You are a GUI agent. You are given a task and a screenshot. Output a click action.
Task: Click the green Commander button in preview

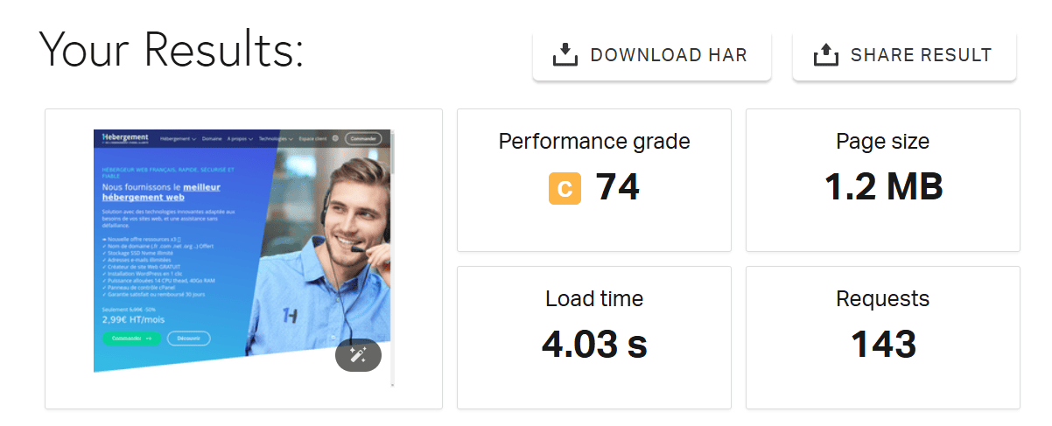tap(130, 338)
